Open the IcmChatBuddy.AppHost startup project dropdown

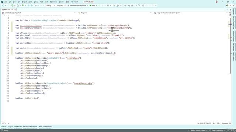pyautogui.click(x=78, y=5)
